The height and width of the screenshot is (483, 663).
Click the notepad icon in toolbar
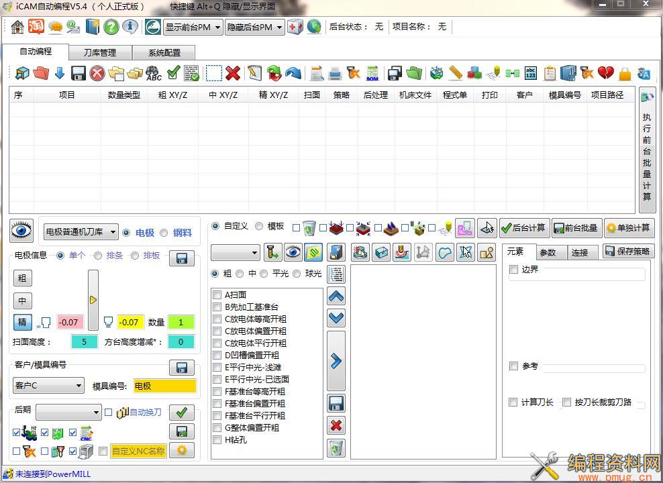[255, 73]
